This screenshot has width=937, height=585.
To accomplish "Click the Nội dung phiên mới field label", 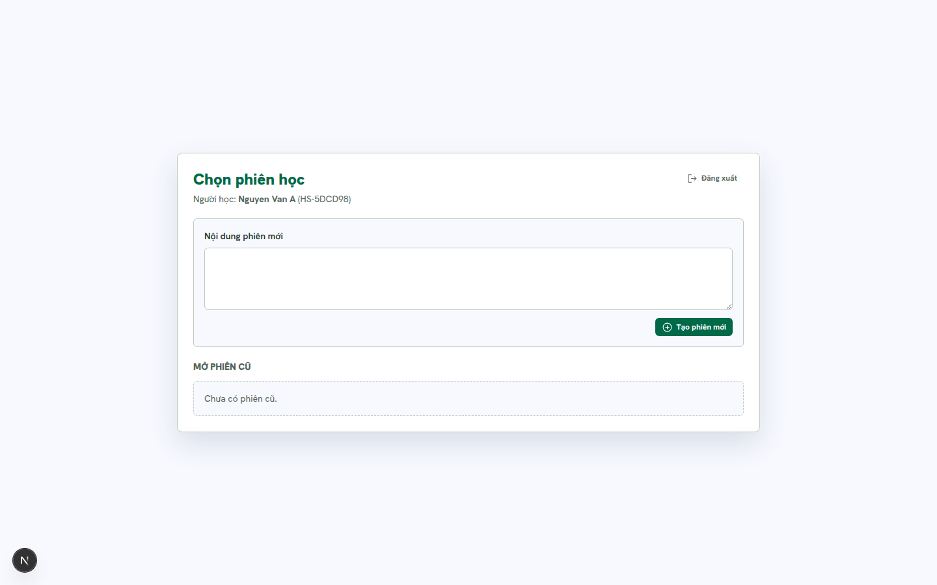I will 243,236.
